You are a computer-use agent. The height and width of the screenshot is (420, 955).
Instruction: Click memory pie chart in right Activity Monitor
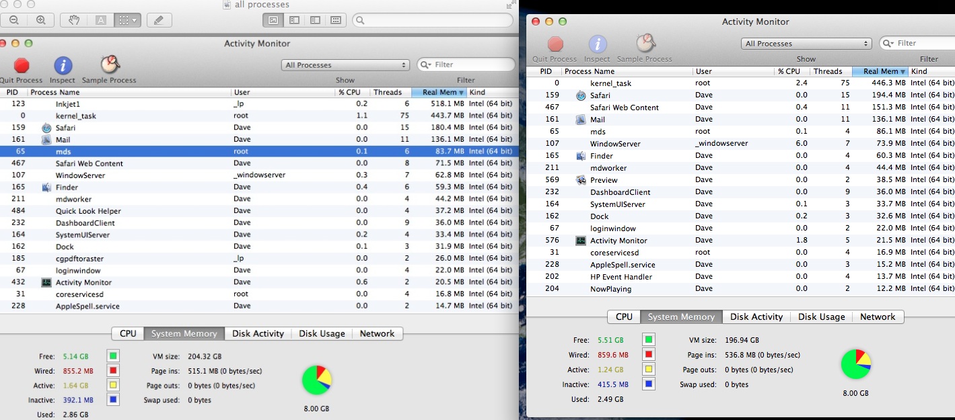855,364
